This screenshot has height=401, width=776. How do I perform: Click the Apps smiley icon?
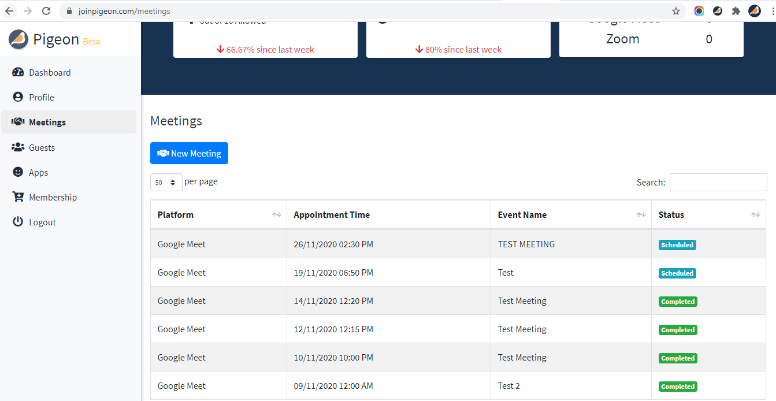pos(18,172)
